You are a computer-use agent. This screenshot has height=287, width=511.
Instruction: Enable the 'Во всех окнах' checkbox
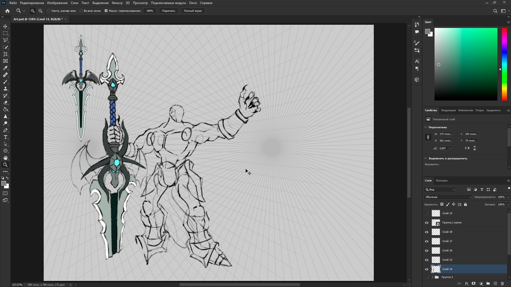point(81,11)
